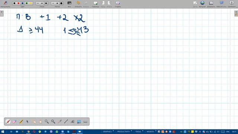
Task: Select the Text tool
Action: point(73,122)
